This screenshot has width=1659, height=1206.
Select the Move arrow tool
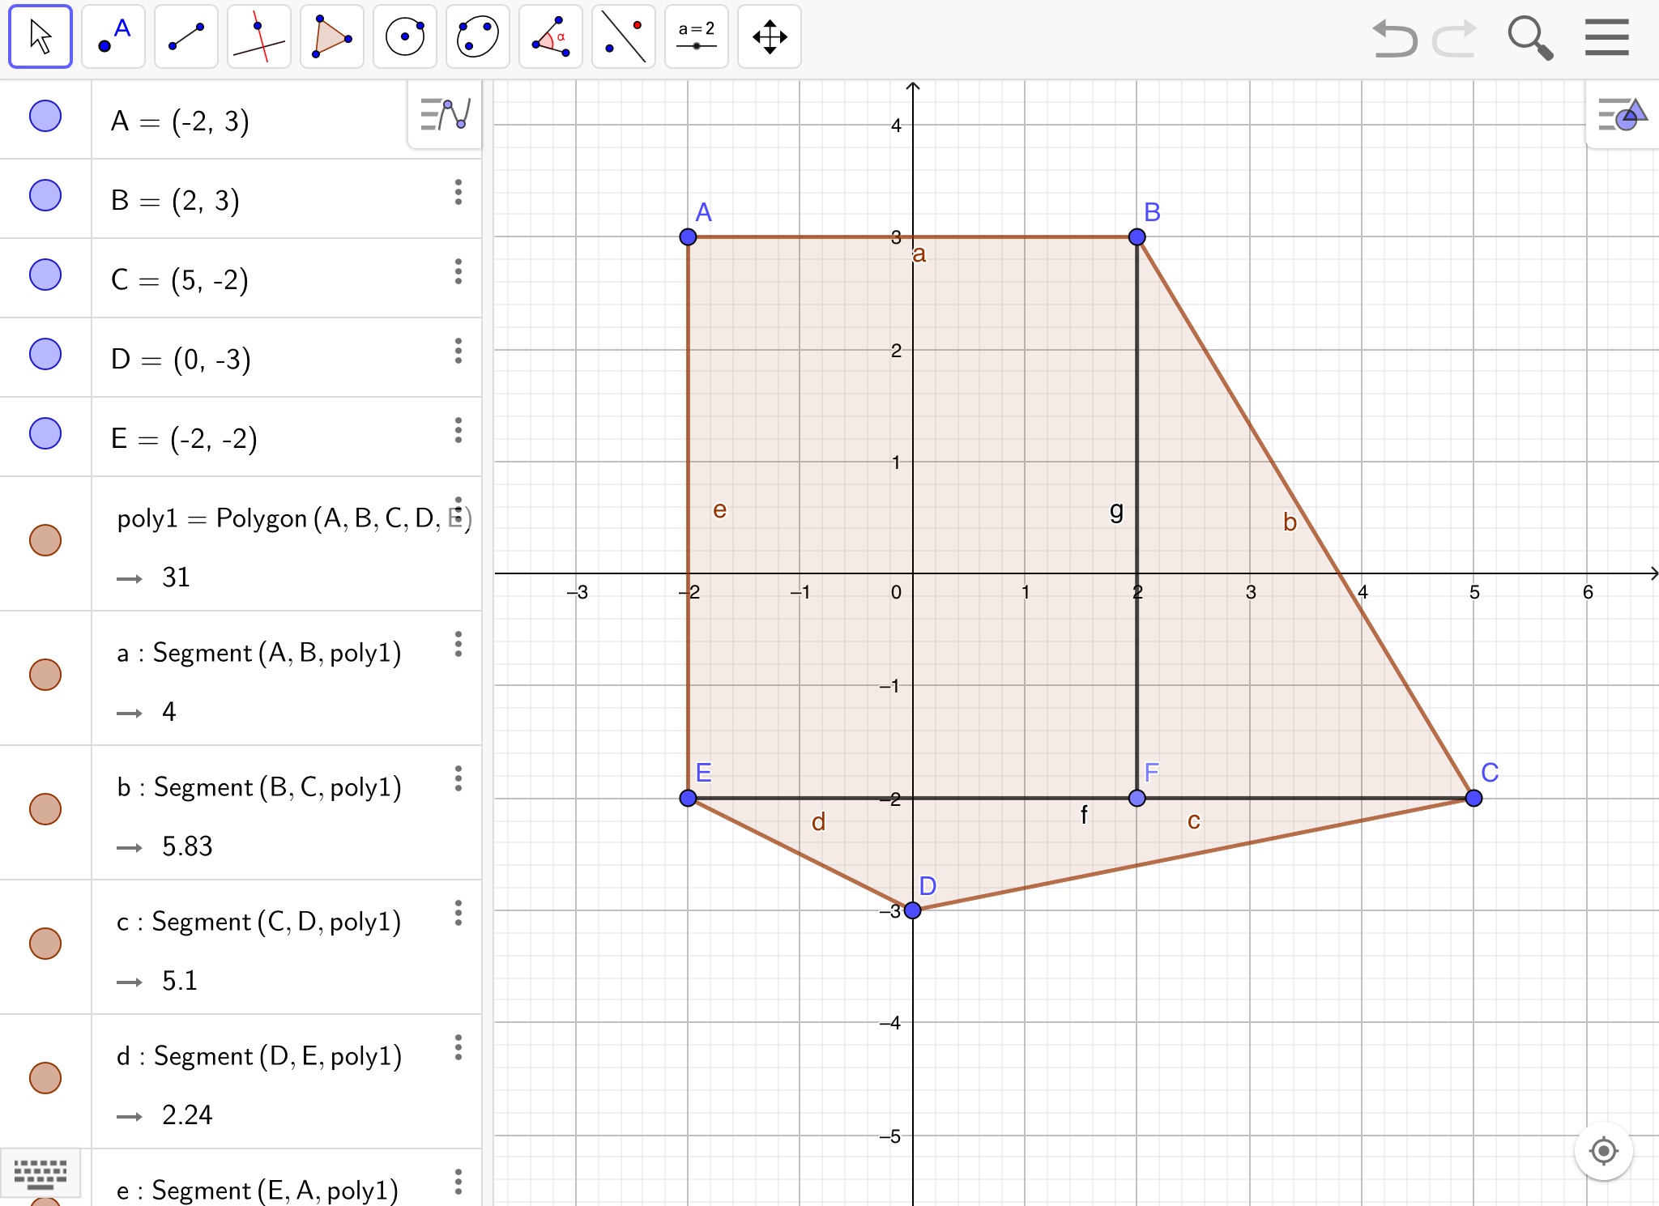click(41, 36)
